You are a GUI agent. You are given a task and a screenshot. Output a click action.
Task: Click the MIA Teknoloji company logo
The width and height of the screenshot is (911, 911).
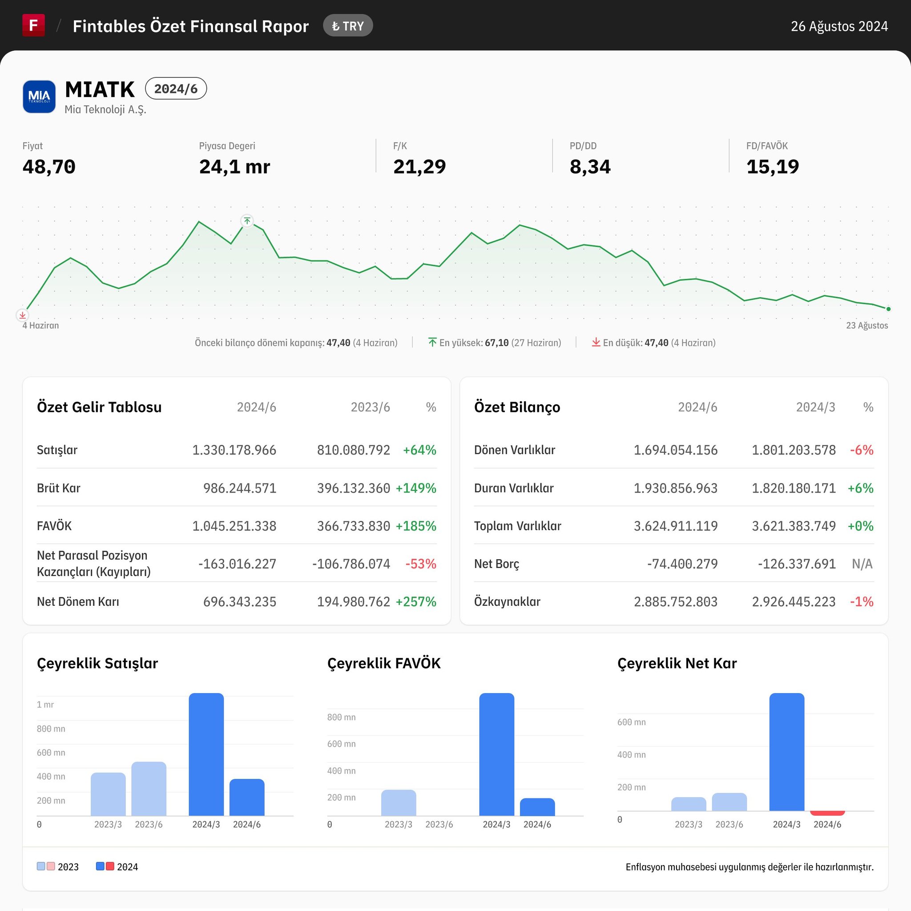coord(39,97)
